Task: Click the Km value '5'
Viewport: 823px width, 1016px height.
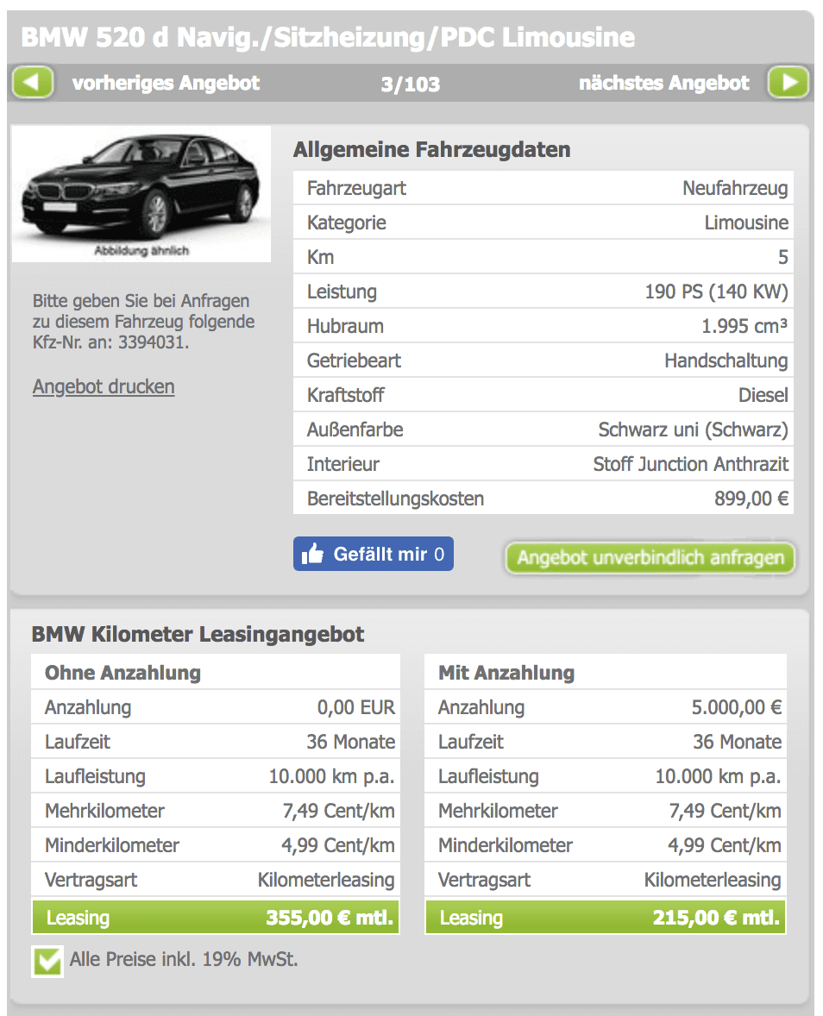Action: (782, 257)
